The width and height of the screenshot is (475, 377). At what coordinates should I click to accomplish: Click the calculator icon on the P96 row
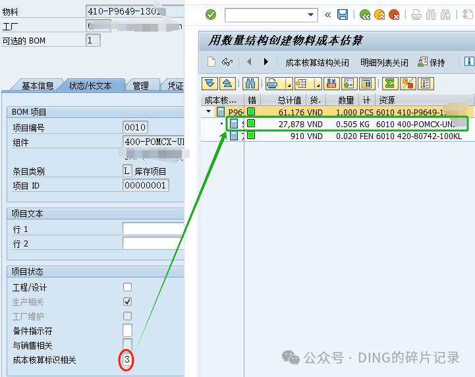click(220, 112)
